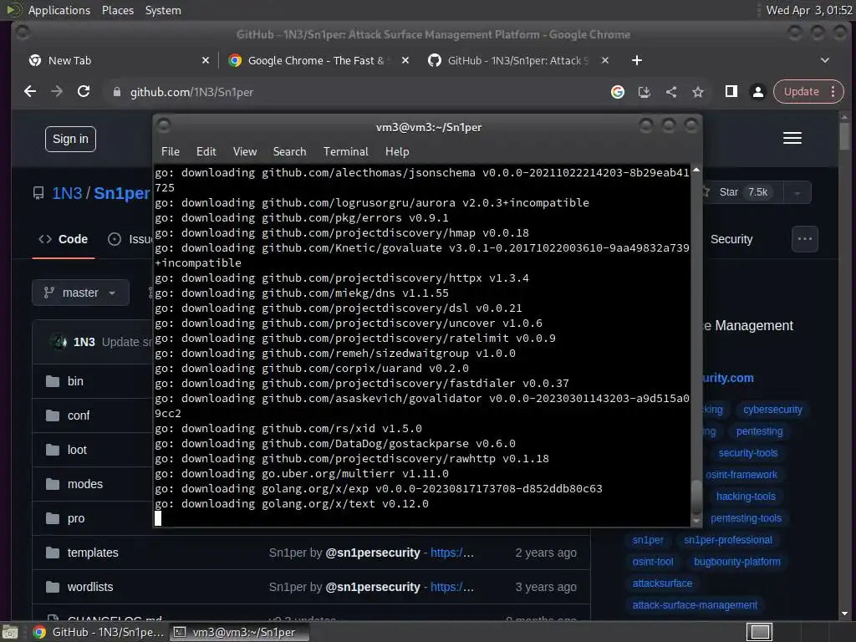Viewport: 856px width, 642px height.
Task: Switch to the Security tab
Action: [731, 239]
